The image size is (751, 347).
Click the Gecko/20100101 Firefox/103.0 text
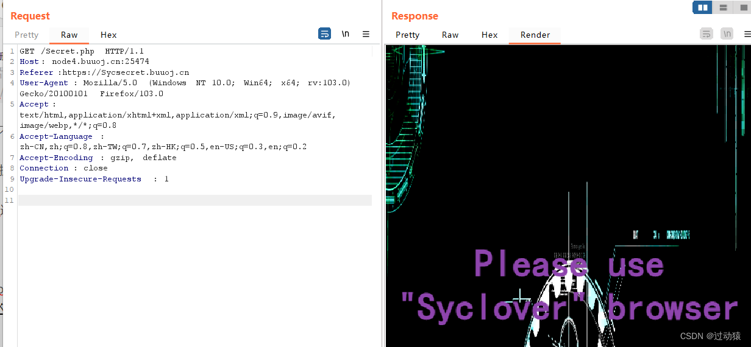91,94
